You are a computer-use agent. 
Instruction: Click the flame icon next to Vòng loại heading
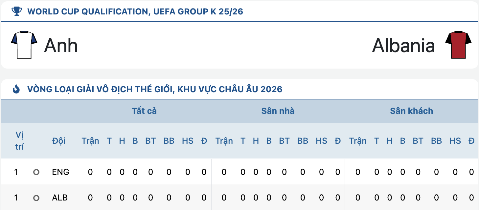(16, 89)
